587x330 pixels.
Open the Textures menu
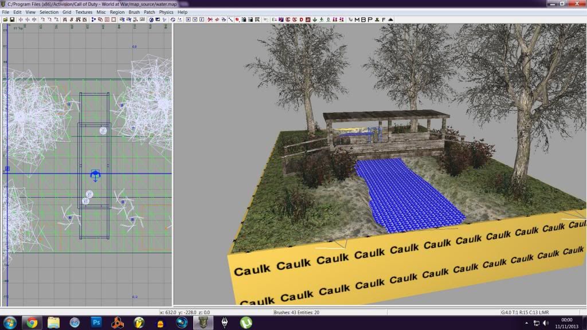(x=84, y=12)
